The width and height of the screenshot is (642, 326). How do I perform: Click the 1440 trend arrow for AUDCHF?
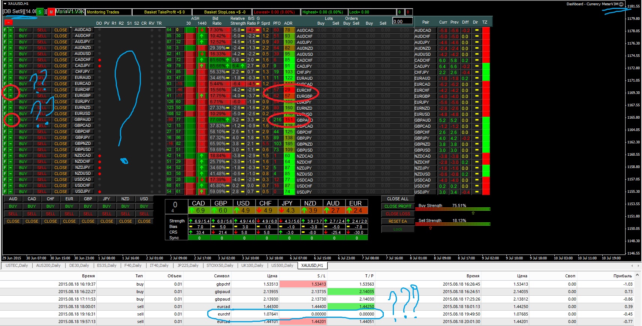pos(202,36)
